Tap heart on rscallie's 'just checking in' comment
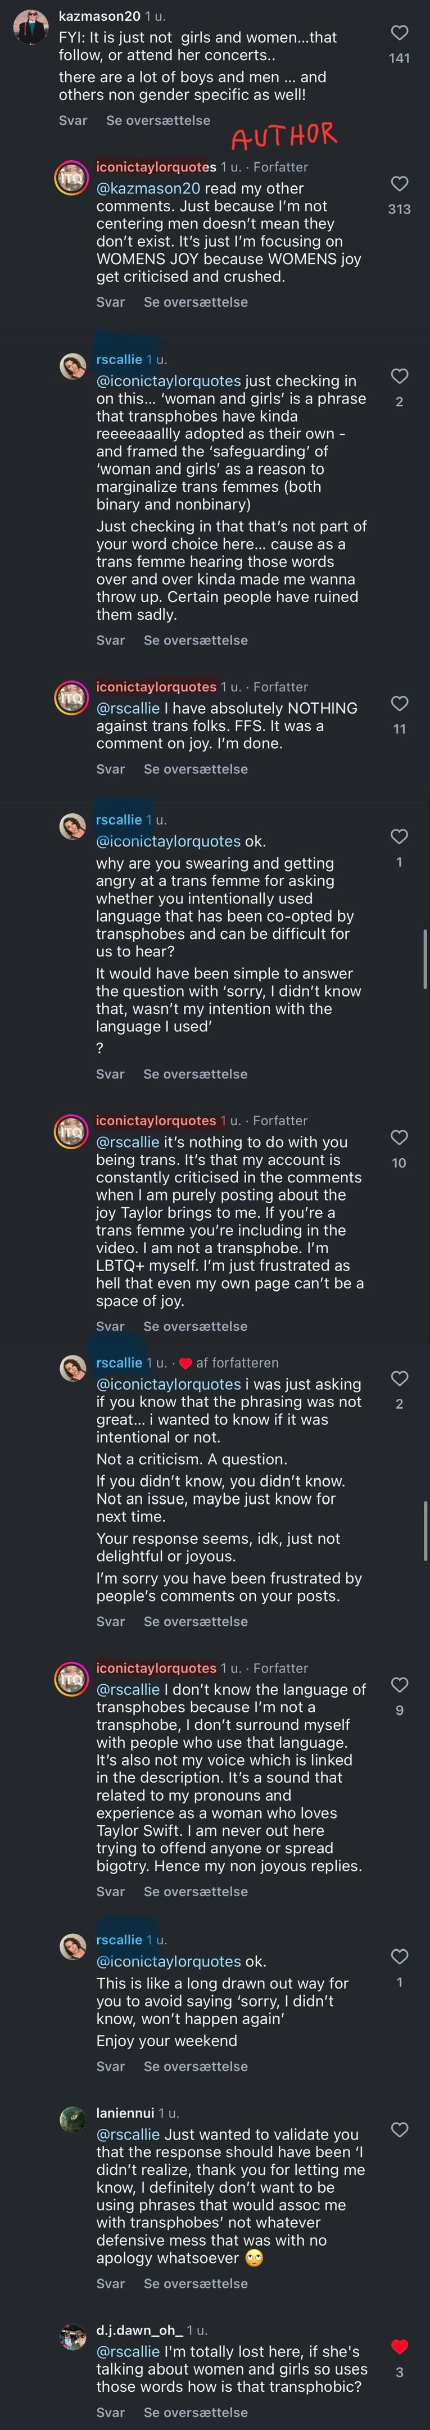Screen dimensions: 430x2430 point(399,377)
